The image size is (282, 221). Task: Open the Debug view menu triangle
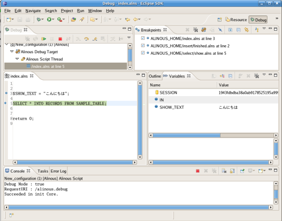(129, 38)
